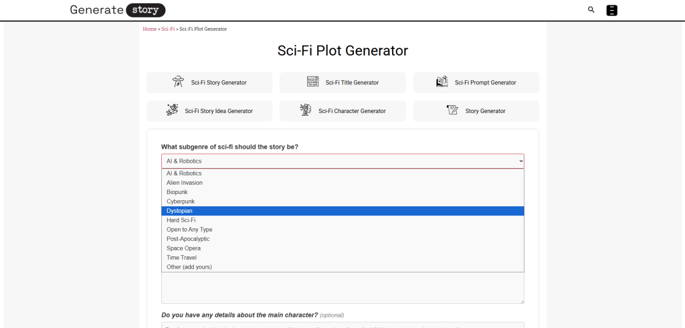Image resolution: width=685 pixels, height=328 pixels.
Task: Collapse the sci-fi subgenre dropdown
Action: point(342,161)
